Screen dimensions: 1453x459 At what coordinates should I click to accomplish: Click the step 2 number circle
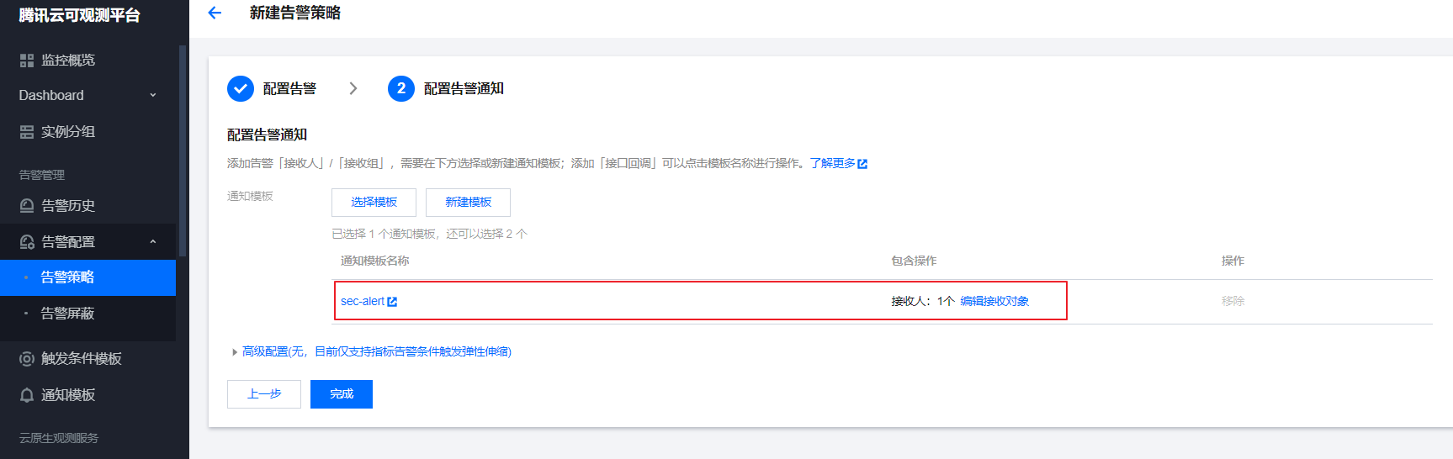click(400, 88)
